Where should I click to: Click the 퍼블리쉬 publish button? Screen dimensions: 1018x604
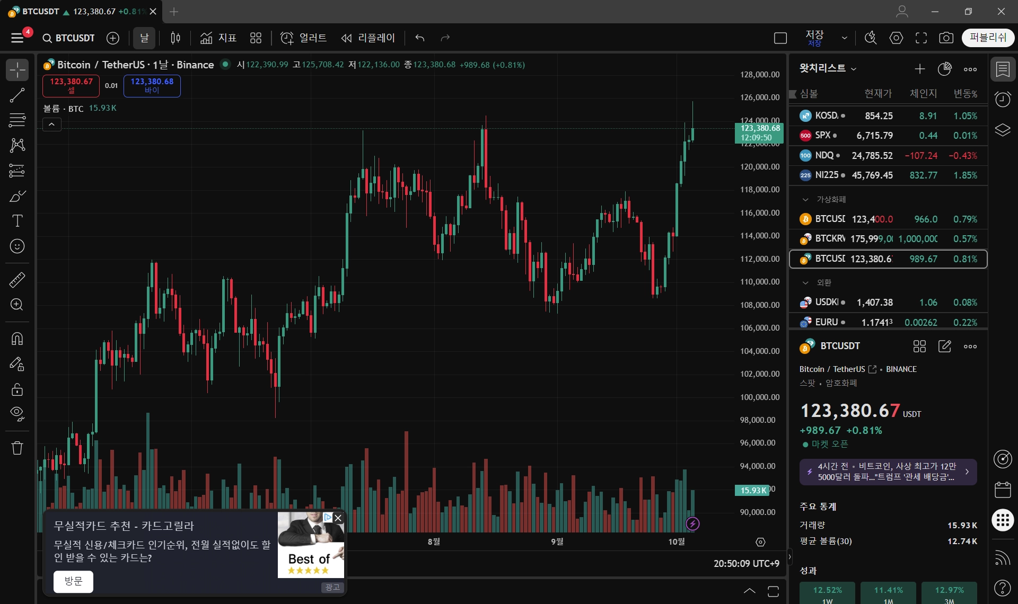[987, 38]
